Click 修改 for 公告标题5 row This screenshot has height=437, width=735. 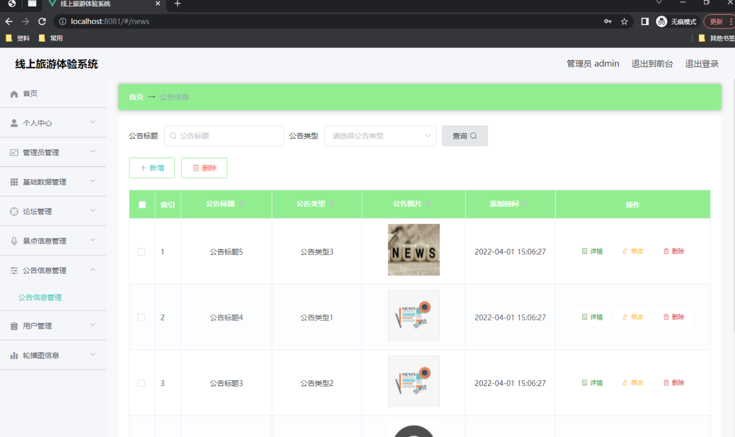[633, 251]
